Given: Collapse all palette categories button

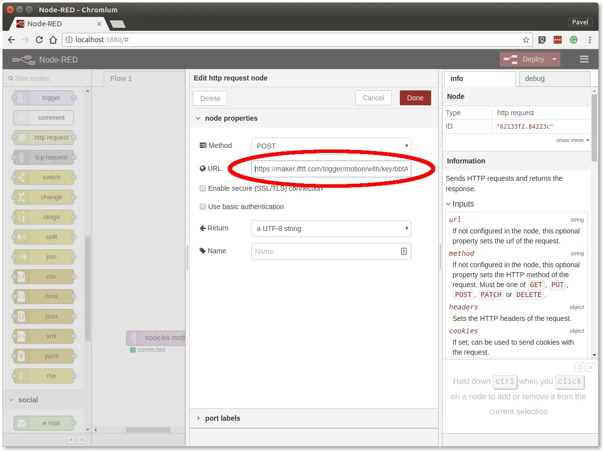Looking at the screenshot, I should click(x=71, y=439).
